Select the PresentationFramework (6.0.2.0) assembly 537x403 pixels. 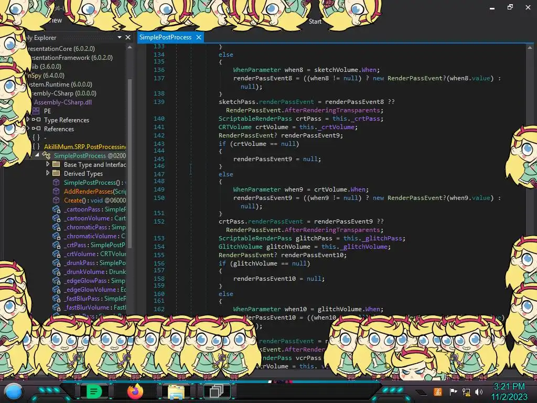(71, 58)
